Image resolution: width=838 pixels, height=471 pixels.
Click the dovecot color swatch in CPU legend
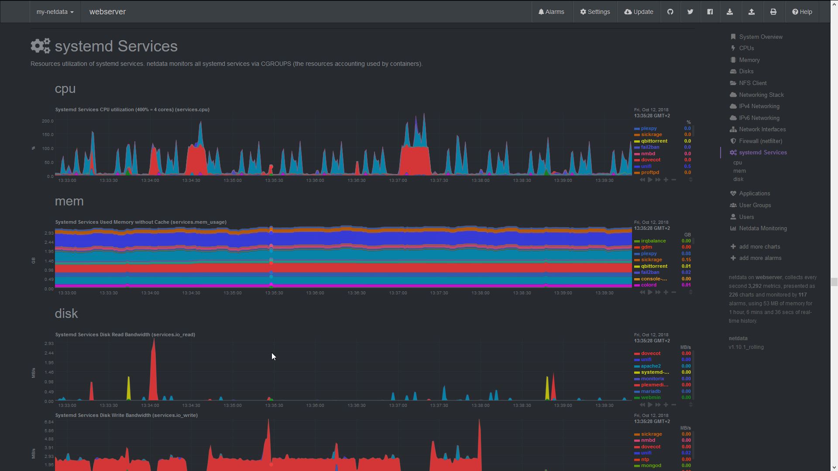637,160
